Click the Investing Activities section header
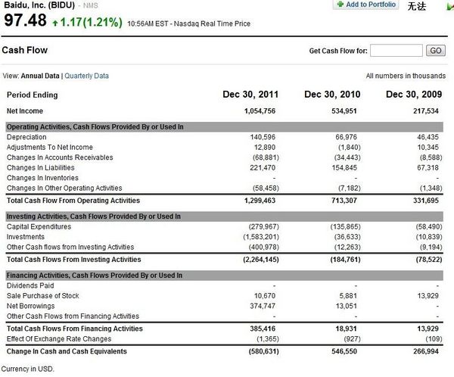 click(225, 217)
